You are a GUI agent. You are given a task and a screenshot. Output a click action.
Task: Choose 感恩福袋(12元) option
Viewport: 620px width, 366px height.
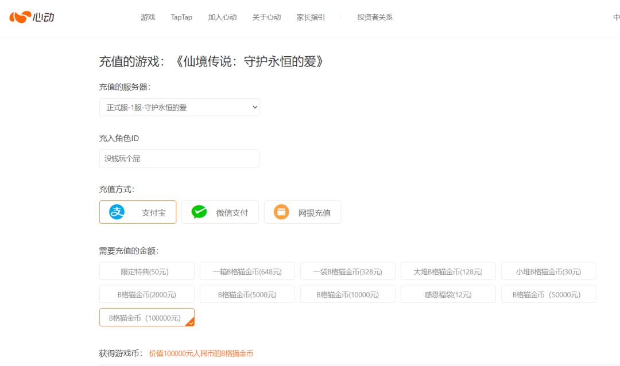(x=448, y=294)
